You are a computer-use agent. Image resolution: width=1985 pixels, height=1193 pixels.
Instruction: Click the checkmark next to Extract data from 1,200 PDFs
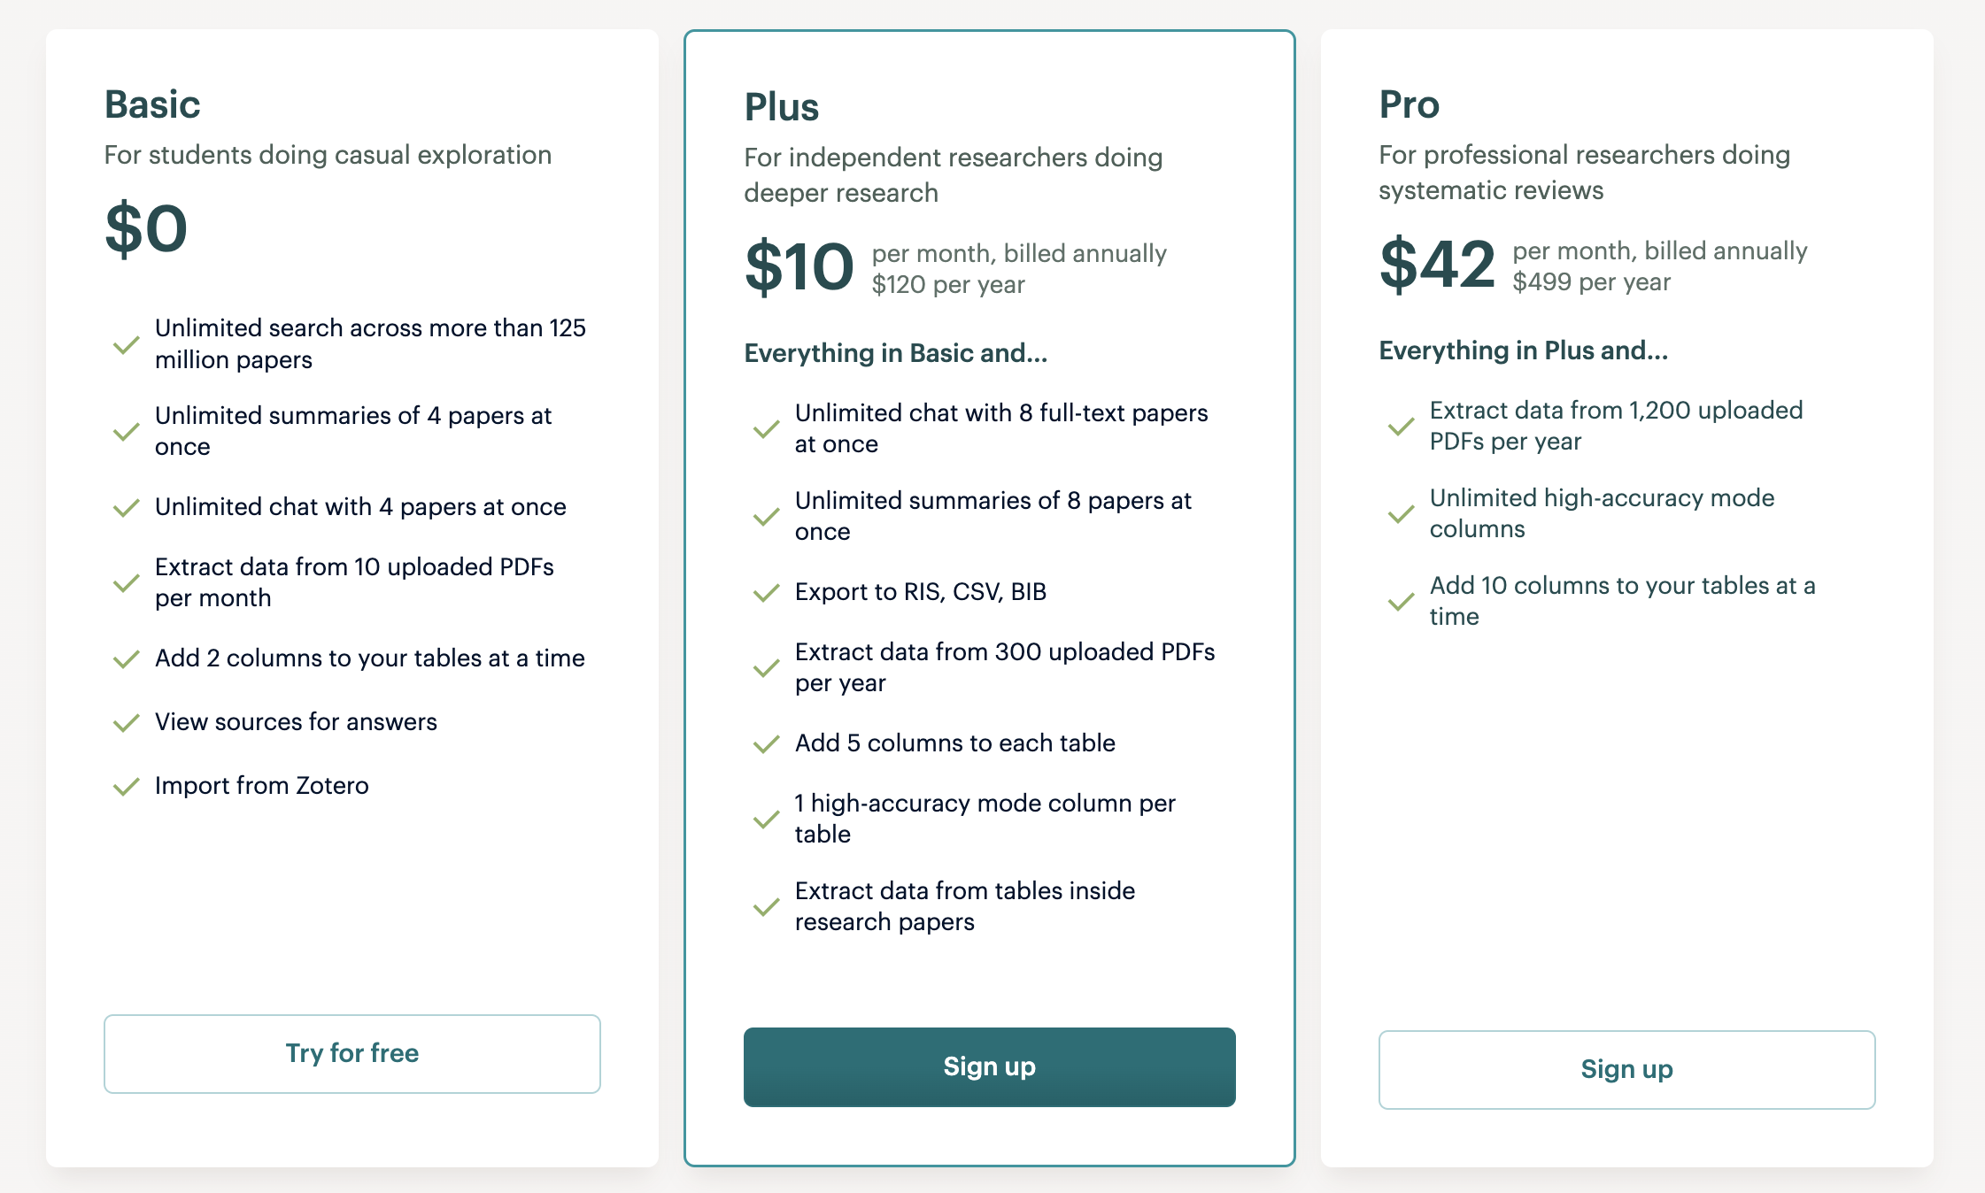1401,426
